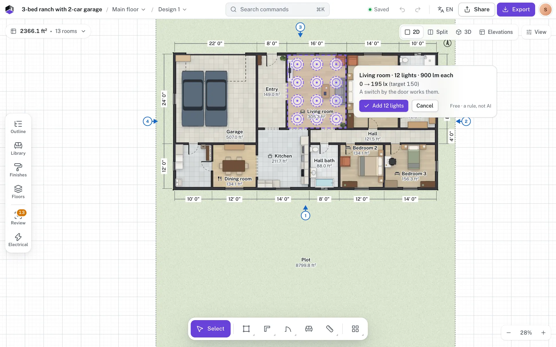
Task: Select elevation marker 3
Action: coord(300,27)
